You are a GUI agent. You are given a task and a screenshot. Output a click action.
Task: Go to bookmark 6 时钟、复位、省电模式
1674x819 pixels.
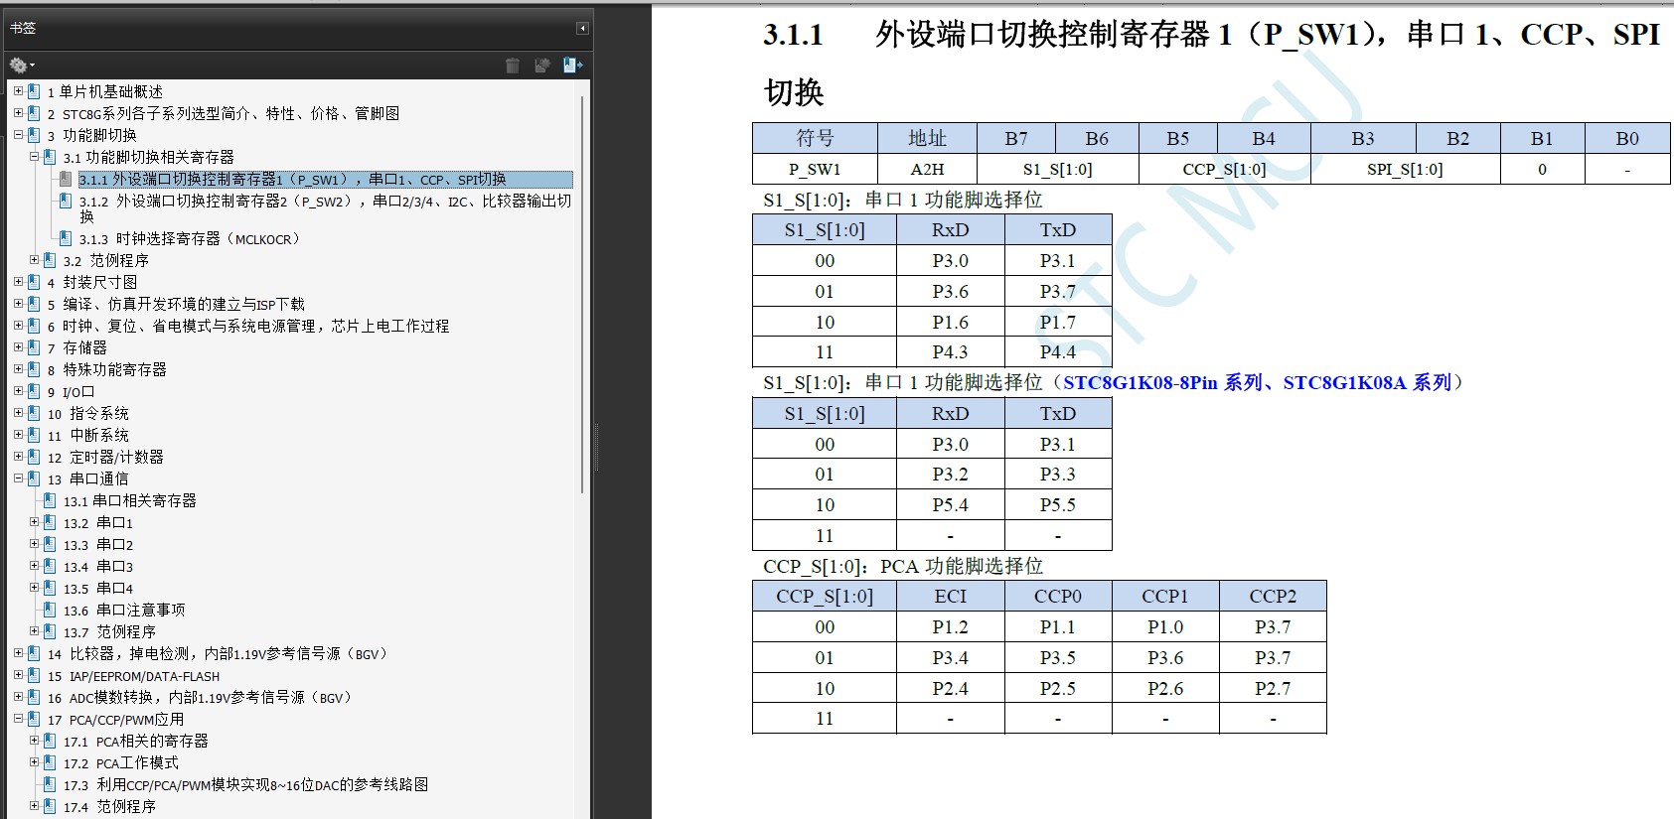[x=248, y=326]
